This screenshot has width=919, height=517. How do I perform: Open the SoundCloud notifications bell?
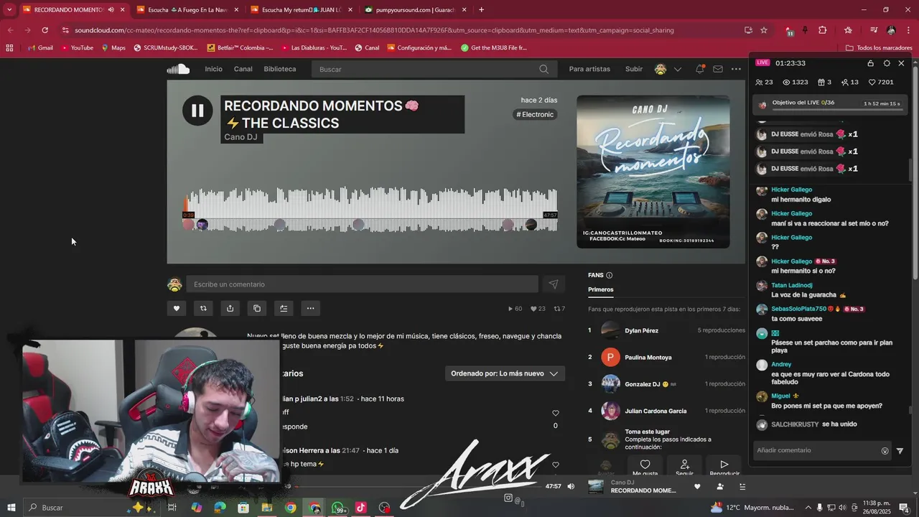pyautogui.click(x=699, y=69)
